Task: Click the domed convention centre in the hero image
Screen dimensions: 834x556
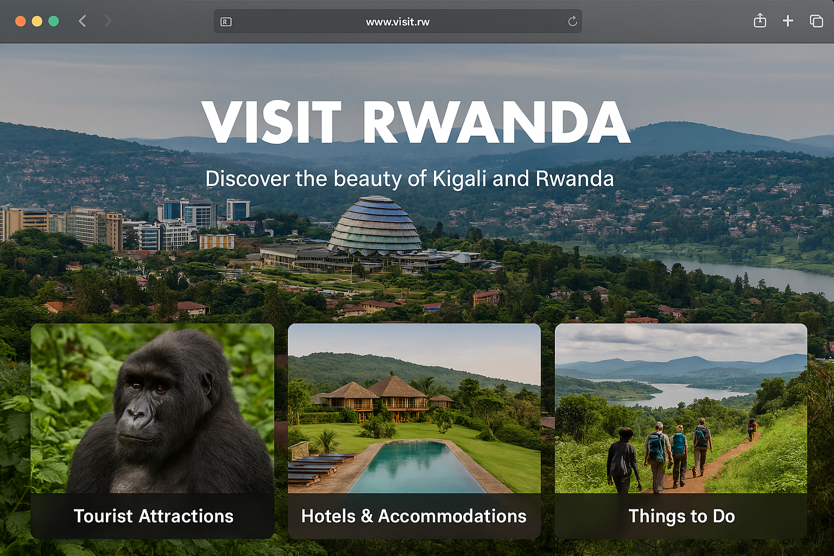Action: coord(375,227)
